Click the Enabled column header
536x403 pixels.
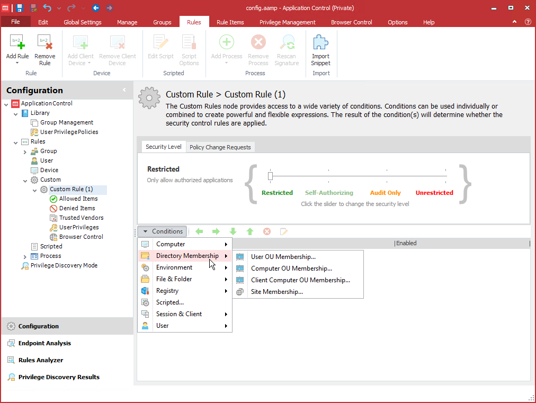click(461, 243)
